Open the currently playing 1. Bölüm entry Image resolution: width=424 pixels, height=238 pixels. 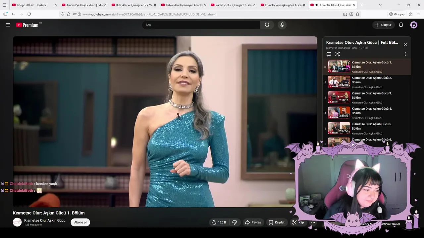click(x=367, y=67)
